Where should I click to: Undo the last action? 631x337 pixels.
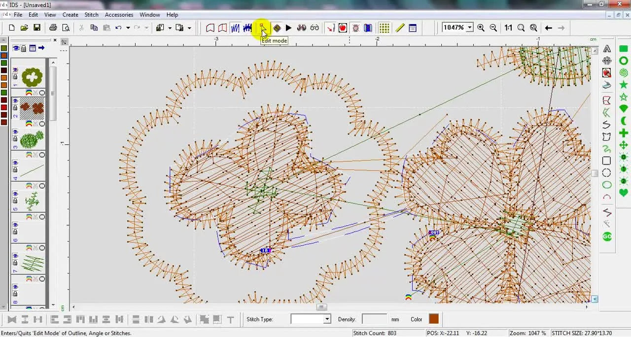[118, 28]
